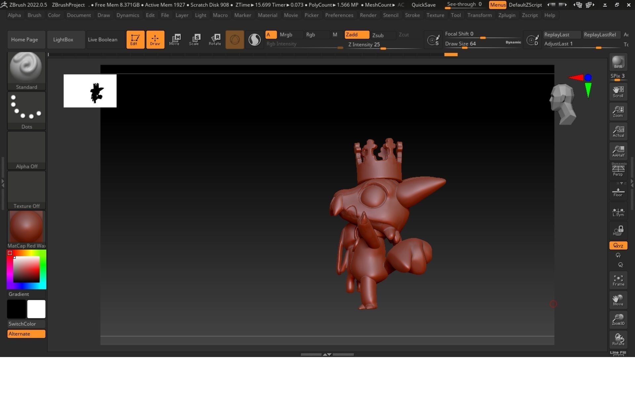
Task: Click the Scroll canvas icon
Action: point(618,92)
